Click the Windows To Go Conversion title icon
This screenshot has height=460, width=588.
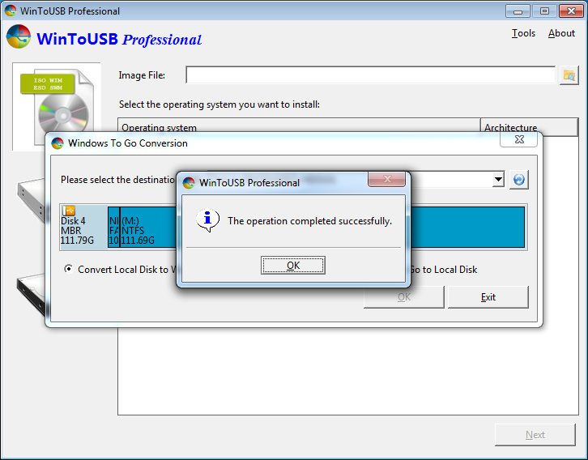pos(58,143)
